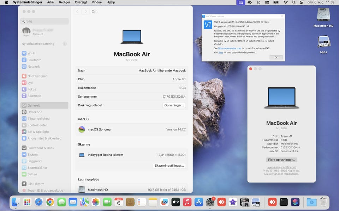
Task: Open the Notifikationer settings pane
Action: click(37, 76)
